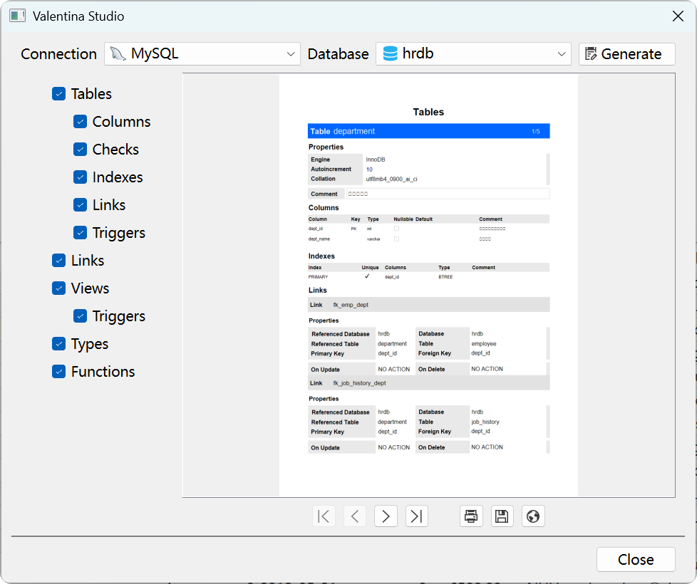Toggle the Indexes checkbox
Viewport: 697px width, 584px height.
coord(80,177)
